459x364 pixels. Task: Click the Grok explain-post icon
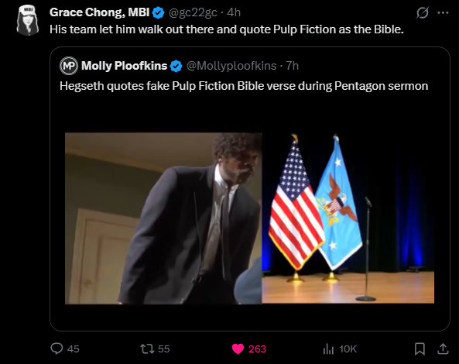tap(423, 13)
